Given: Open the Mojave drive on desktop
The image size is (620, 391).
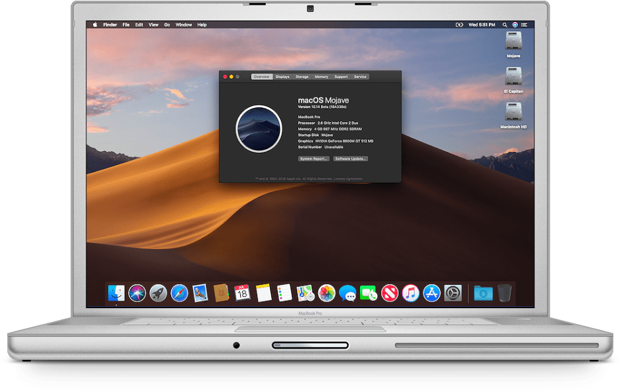Looking at the screenshot, I should point(513,42).
